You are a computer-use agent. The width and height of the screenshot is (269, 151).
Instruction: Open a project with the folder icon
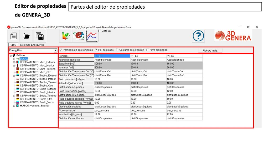[27, 36]
